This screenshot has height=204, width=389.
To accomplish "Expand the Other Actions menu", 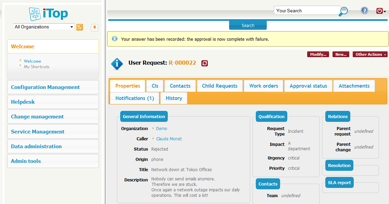I will click(x=370, y=54).
